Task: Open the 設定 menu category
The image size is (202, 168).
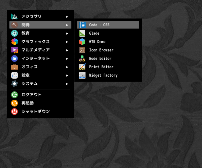Action: [x=40, y=75]
